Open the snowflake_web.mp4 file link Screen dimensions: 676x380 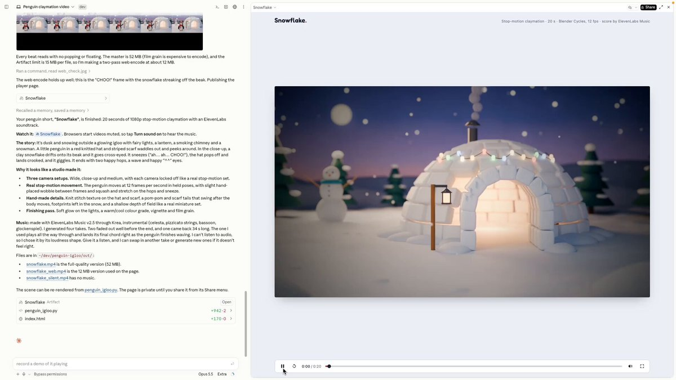46,271
